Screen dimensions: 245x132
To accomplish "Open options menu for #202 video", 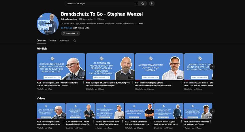I will click(181, 121).
